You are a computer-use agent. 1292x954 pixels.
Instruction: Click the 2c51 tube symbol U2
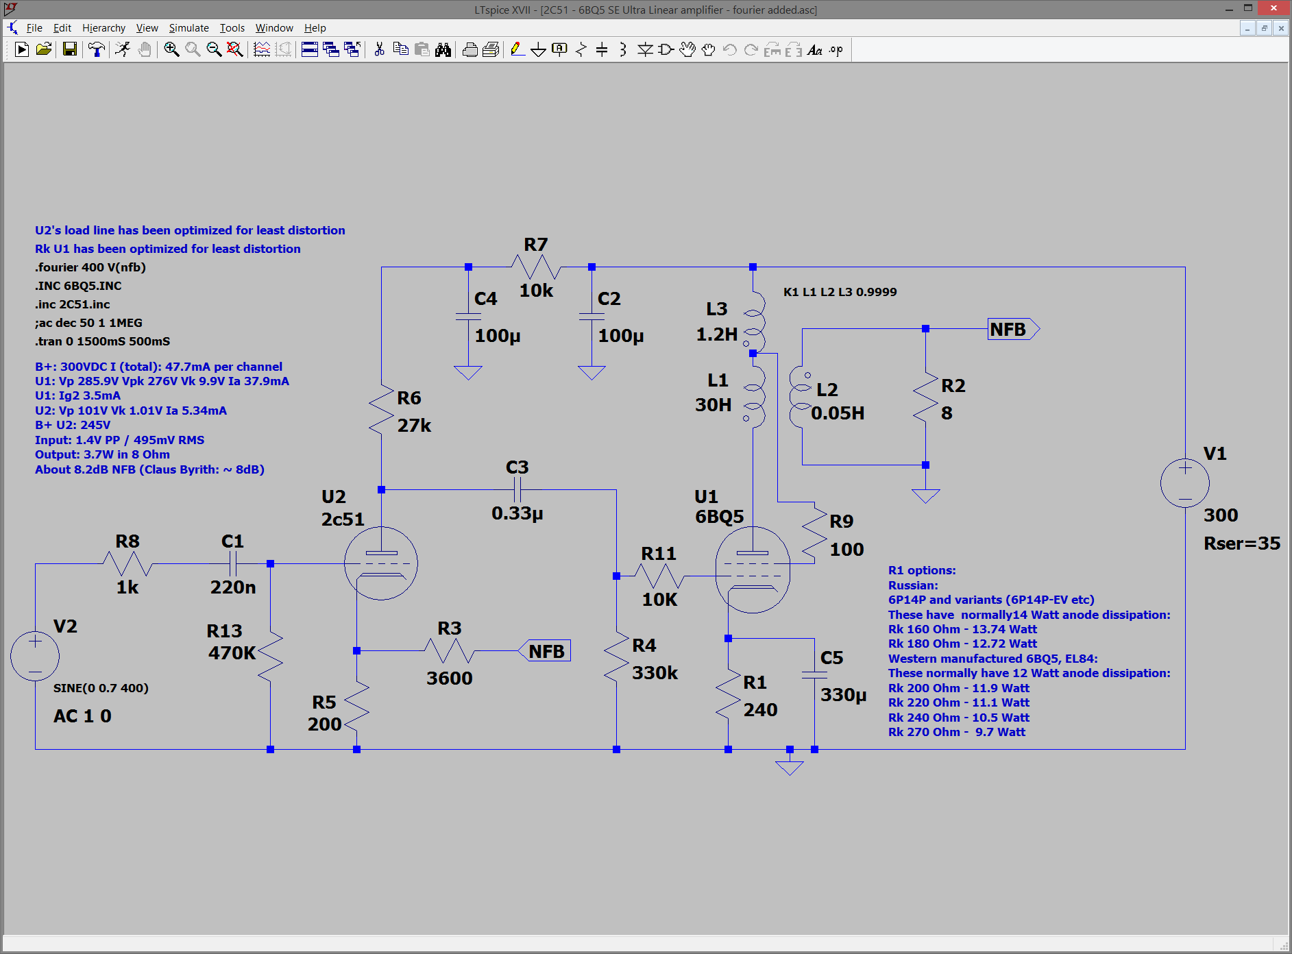(381, 563)
